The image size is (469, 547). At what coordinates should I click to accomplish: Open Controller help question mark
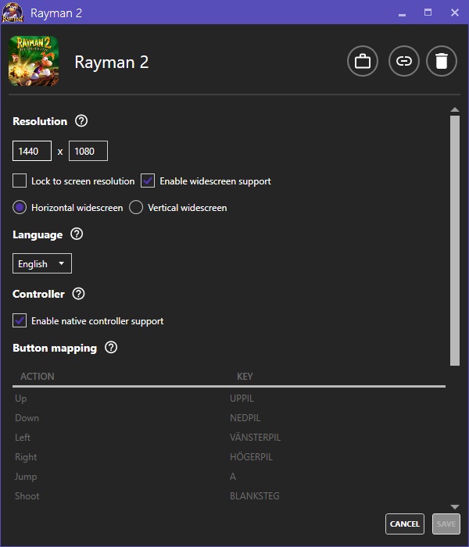(x=78, y=294)
